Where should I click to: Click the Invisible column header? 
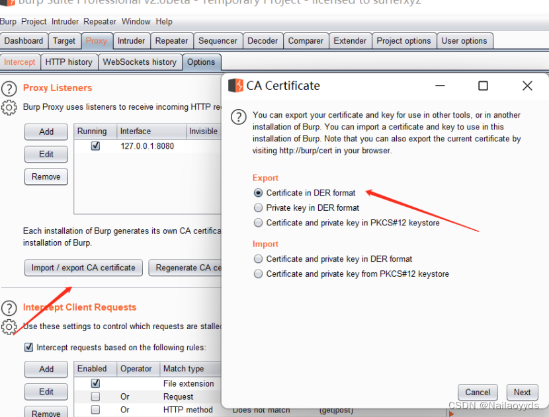click(204, 132)
